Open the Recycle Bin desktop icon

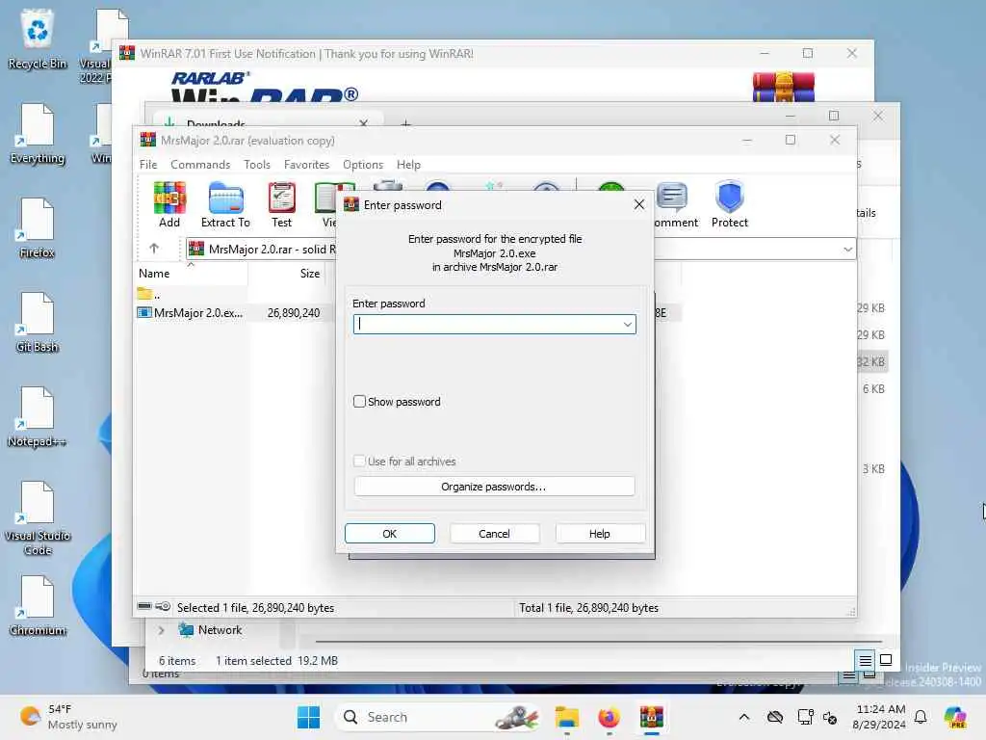pos(38,40)
